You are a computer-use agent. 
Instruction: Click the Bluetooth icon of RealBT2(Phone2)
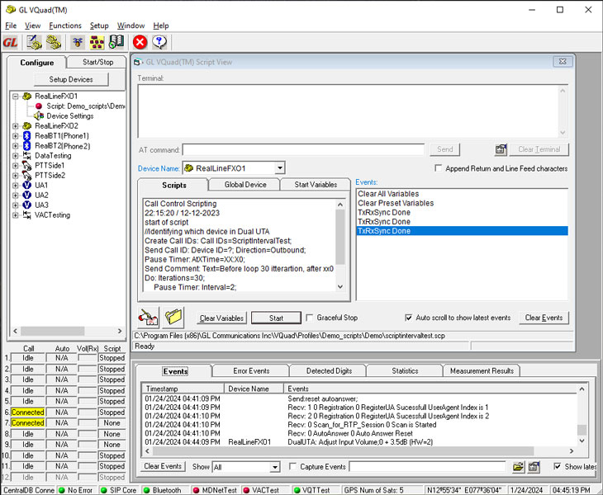point(27,145)
